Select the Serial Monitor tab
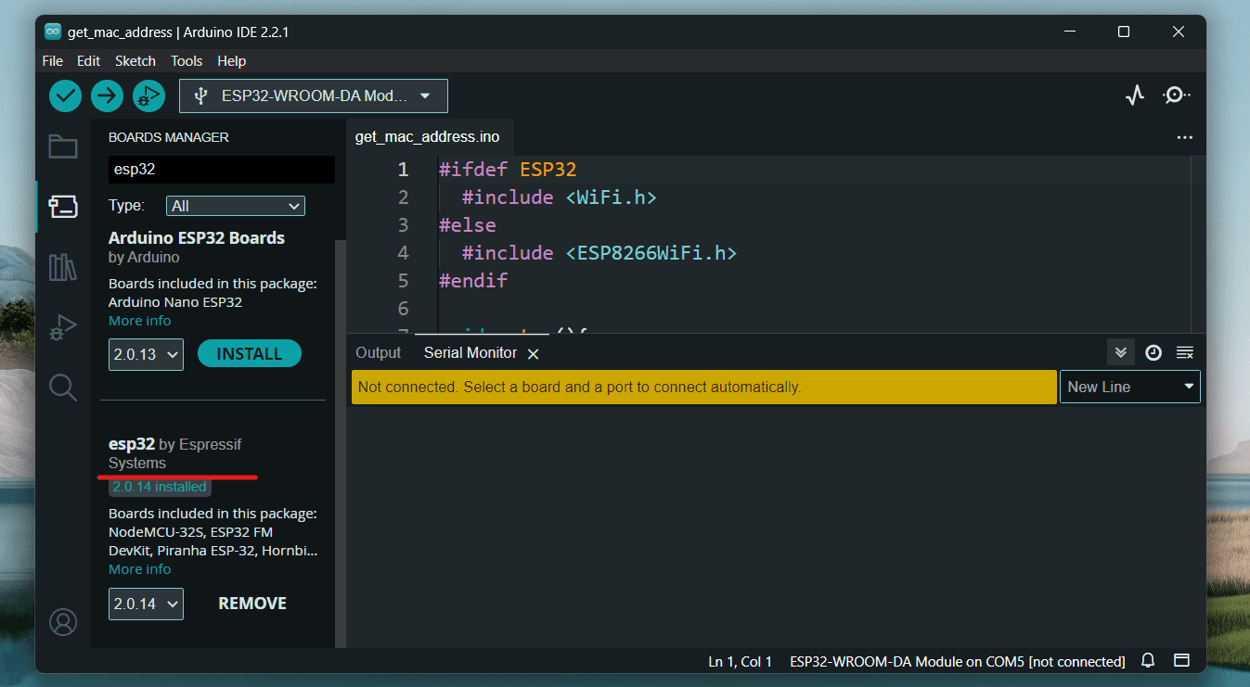The width and height of the screenshot is (1250, 687). [x=470, y=352]
